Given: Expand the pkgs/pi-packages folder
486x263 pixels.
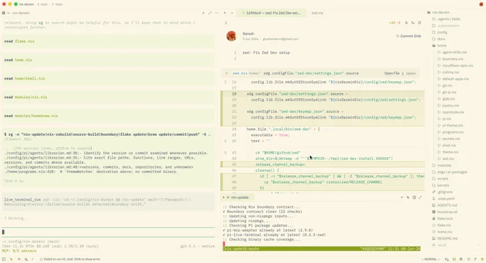Looking at the screenshot, I should pos(450,172).
